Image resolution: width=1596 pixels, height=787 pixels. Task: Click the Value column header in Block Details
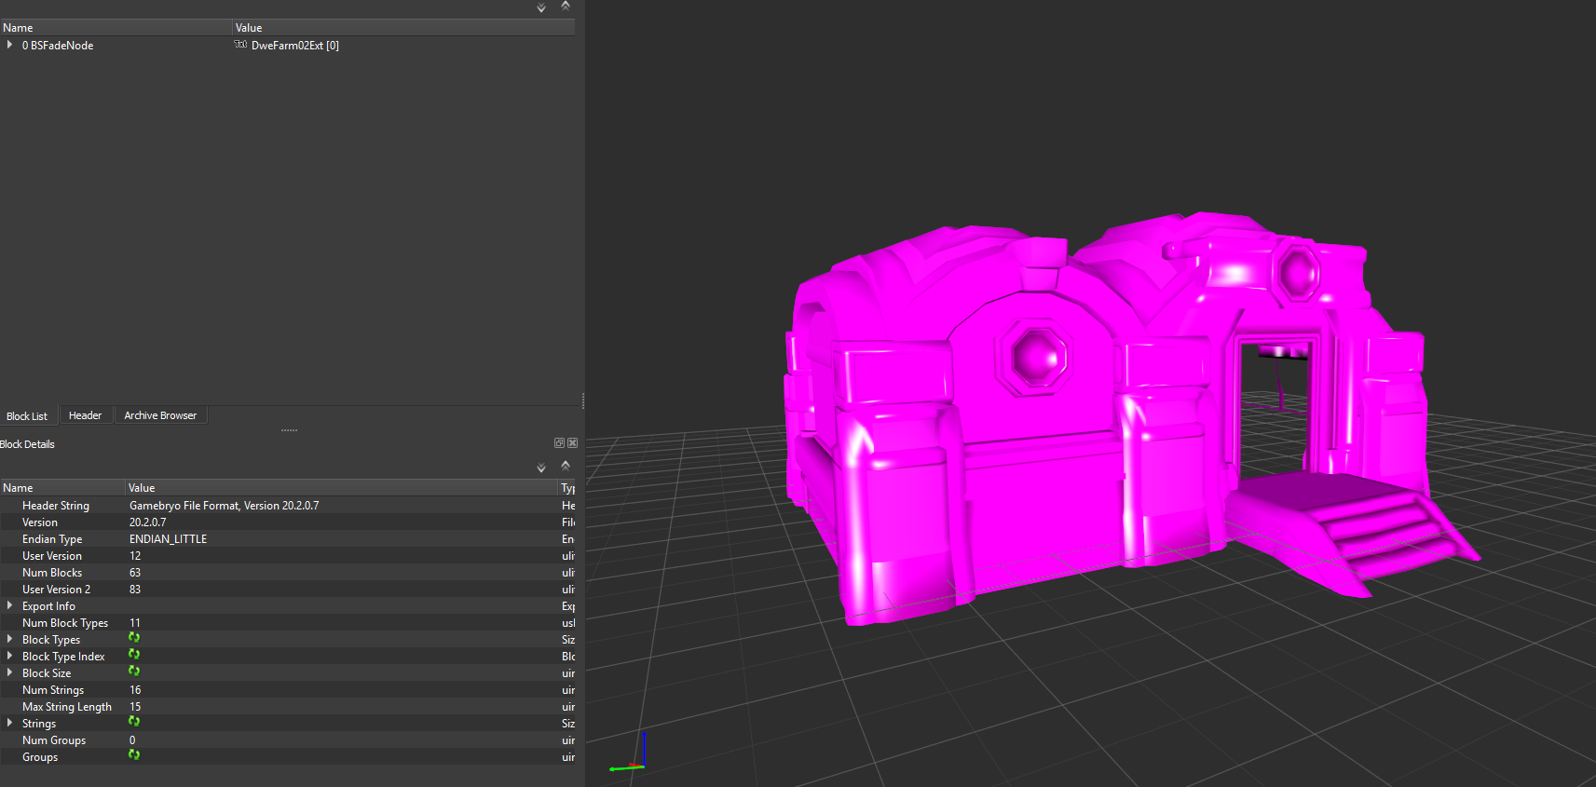coord(342,488)
